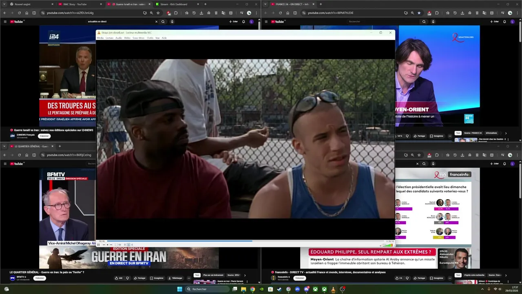
Task: Click voice search microphone in i24NEWS window
Action: (172, 22)
